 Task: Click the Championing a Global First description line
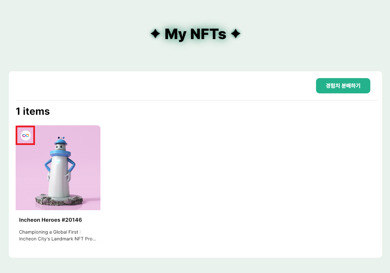tap(50, 232)
